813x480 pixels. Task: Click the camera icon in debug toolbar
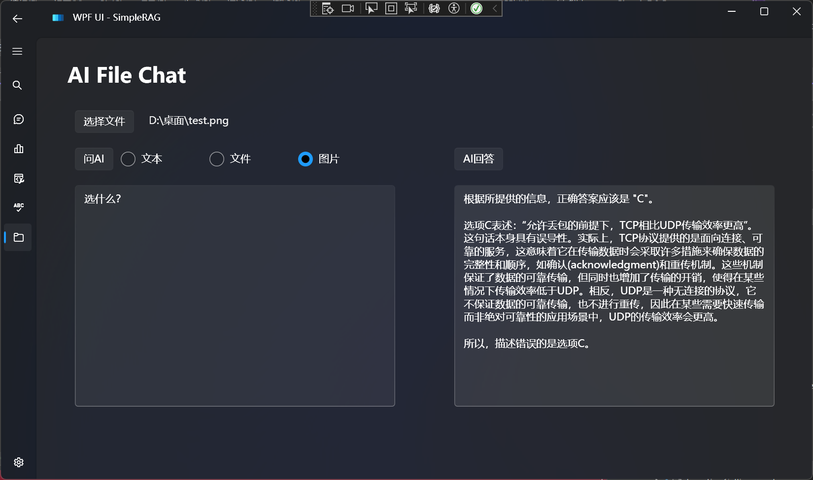tap(348, 8)
